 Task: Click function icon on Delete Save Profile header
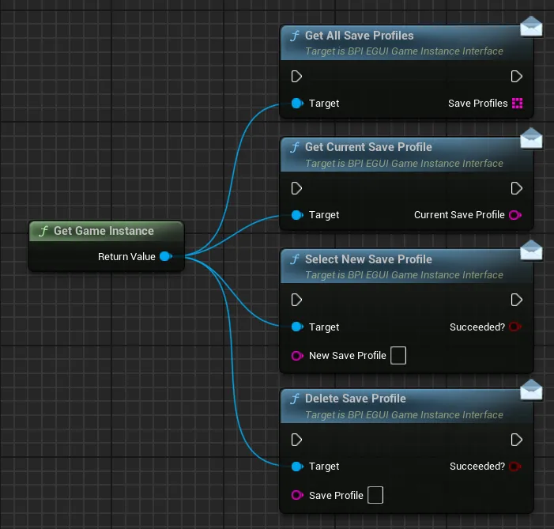pos(295,399)
